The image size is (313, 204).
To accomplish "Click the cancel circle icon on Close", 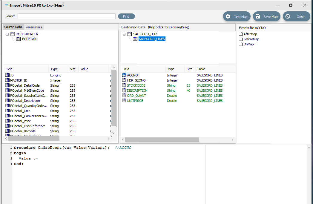I will tap(288, 16).
